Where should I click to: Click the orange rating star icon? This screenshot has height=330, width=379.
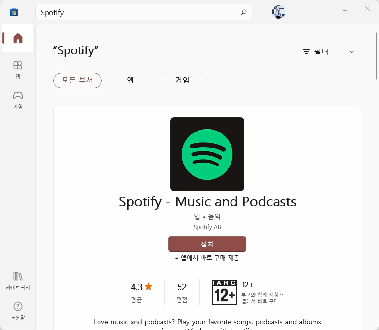click(x=148, y=286)
